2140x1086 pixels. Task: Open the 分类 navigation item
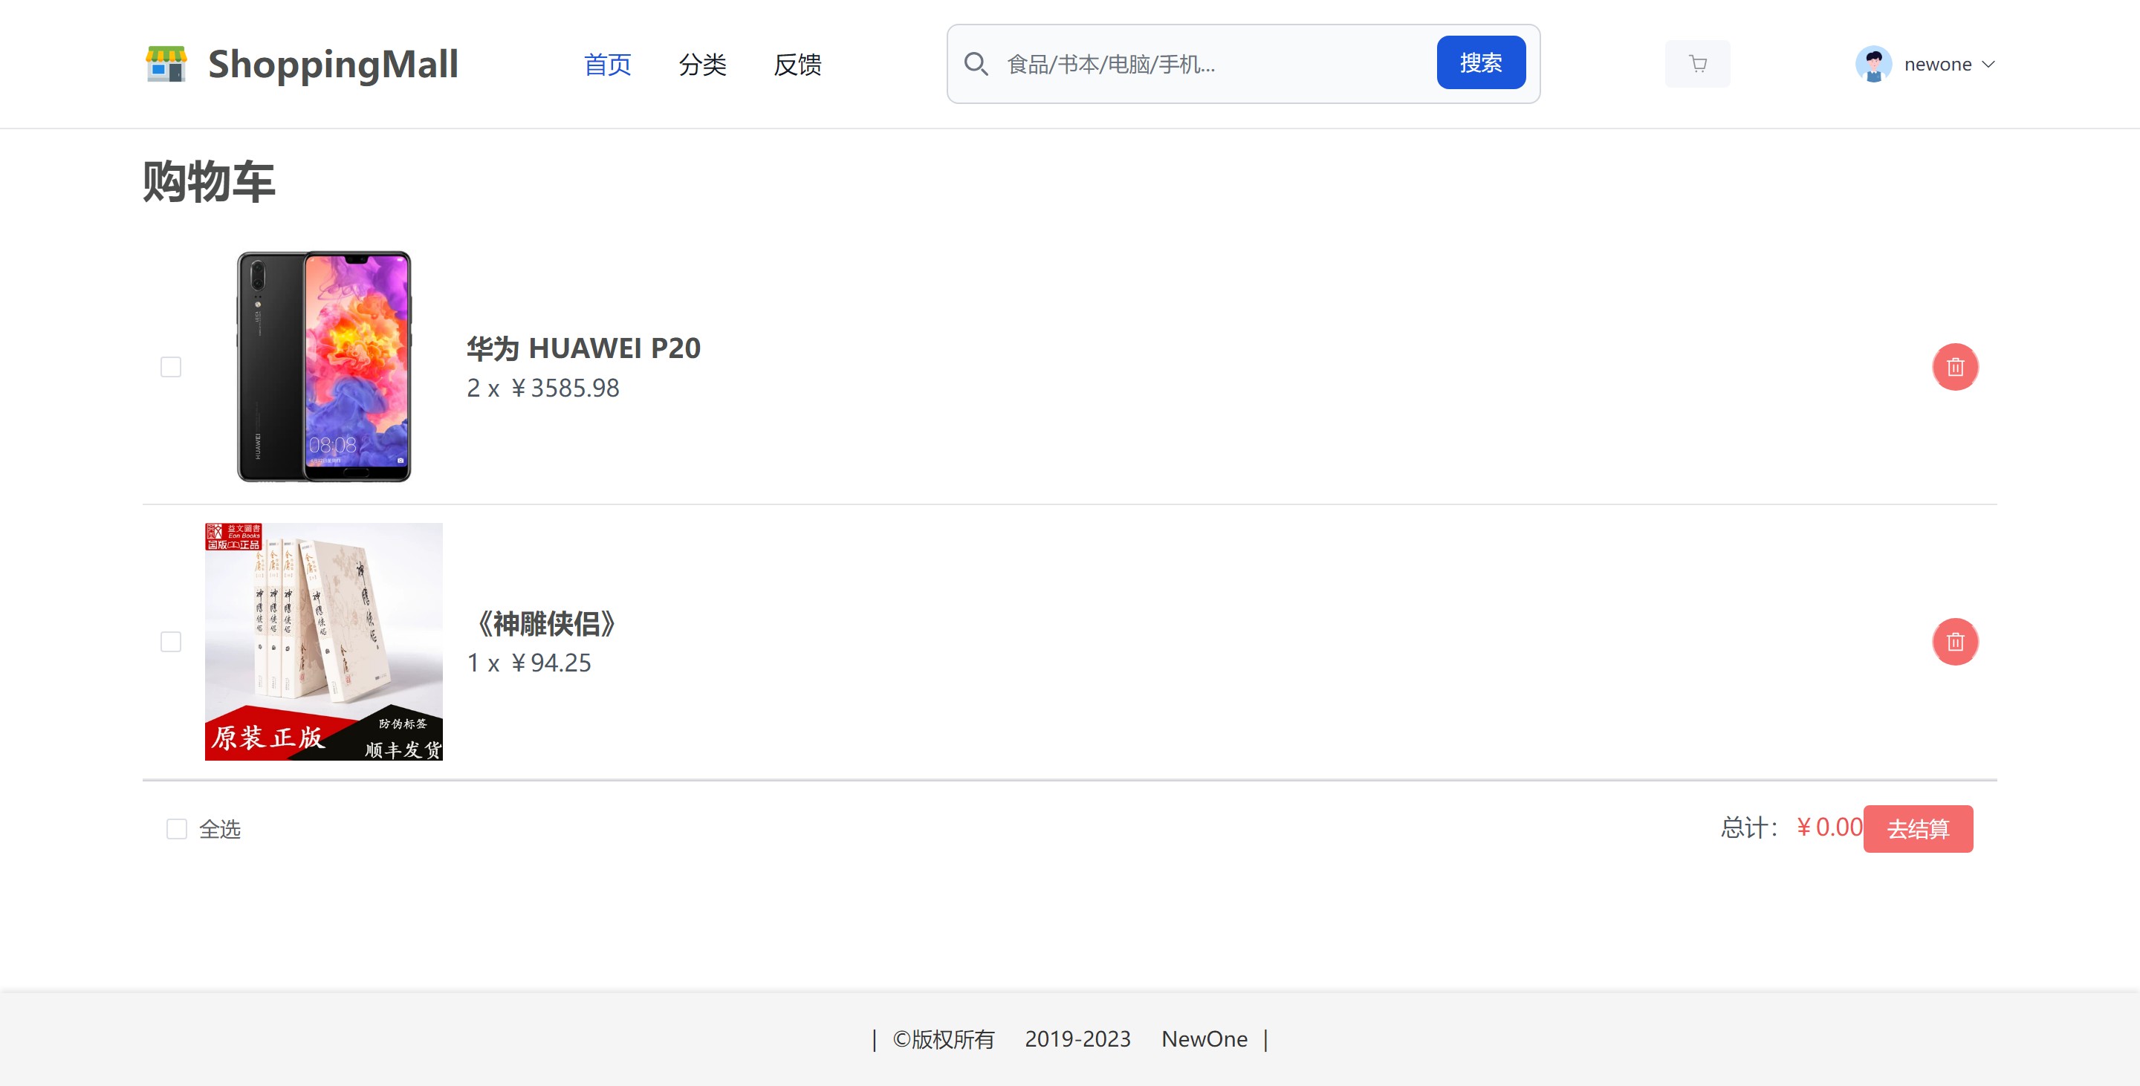pyautogui.click(x=702, y=64)
